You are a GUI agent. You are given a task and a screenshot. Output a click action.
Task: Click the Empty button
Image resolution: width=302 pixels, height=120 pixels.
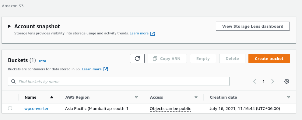click(203, 58)
